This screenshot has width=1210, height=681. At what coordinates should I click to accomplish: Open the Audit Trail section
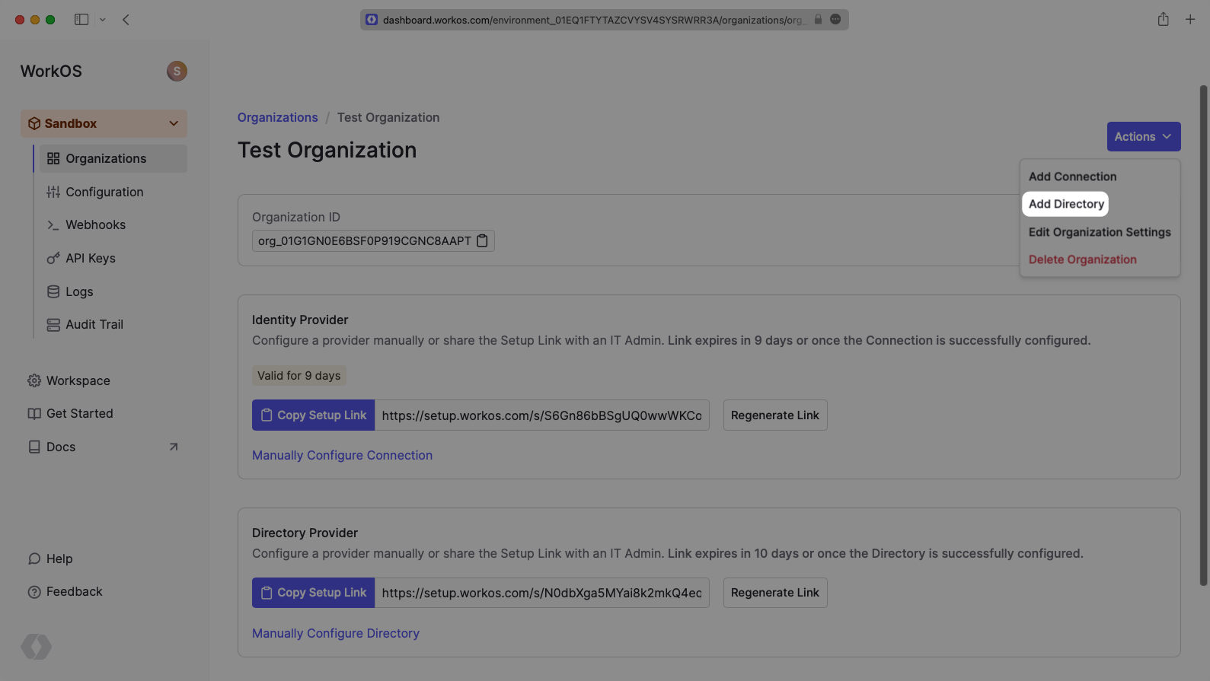tap(94, 325)
